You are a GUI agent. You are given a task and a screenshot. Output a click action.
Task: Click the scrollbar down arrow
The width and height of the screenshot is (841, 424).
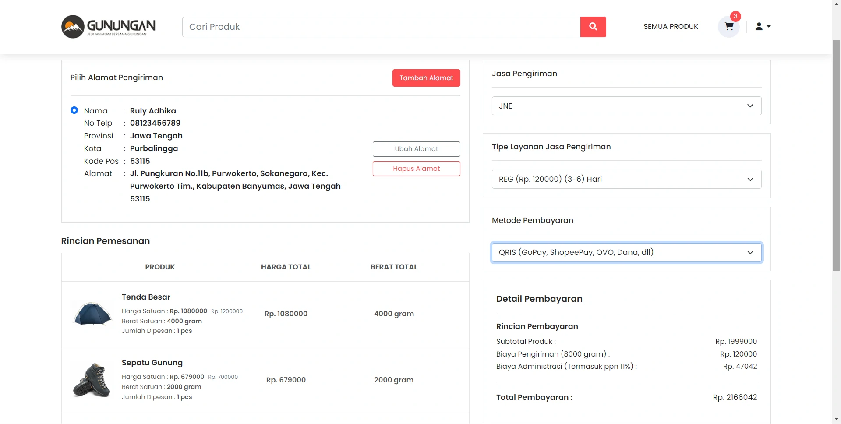pyautogui.click(x=836, y=420)
